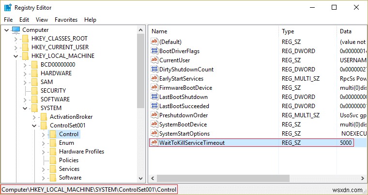Click the values pane horizontal scrollbar thumb
Viewport: 368px width, 195px height.
223,179
